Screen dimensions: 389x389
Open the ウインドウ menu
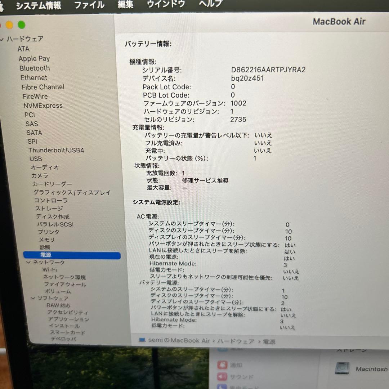point(166,4)
